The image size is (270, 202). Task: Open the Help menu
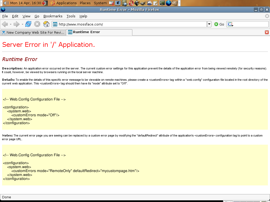(x=83, y=16)
